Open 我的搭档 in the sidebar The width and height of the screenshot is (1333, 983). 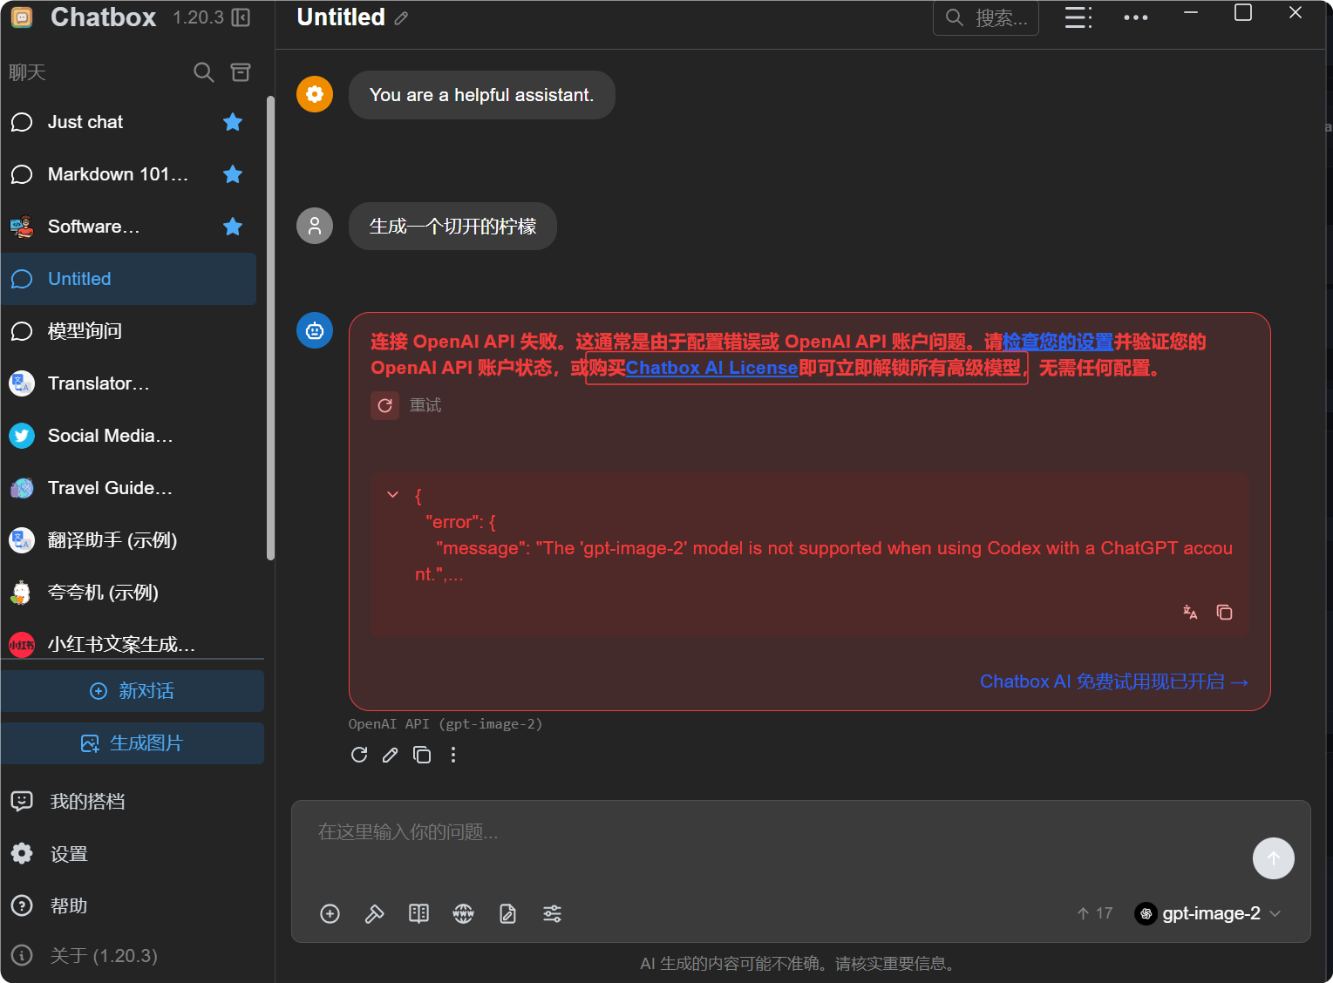point(133,802)
